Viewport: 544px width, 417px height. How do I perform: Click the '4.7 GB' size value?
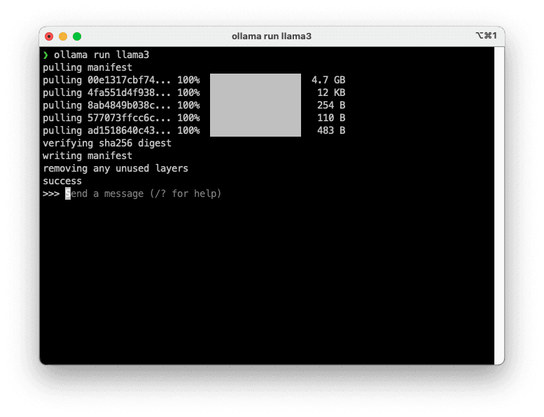(328, 80)
